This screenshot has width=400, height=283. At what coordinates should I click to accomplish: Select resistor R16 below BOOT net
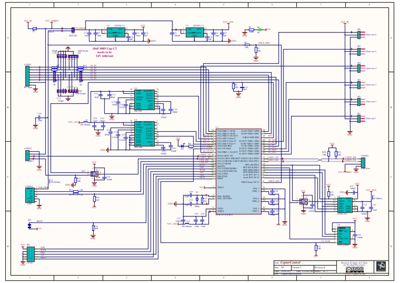tap(93, 228)
